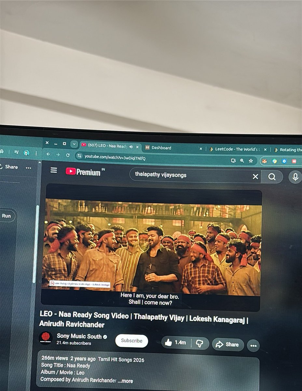Open three-dot Chrome menu of left window
Viewport: 302px width, 391px height.
click(36, 153)
